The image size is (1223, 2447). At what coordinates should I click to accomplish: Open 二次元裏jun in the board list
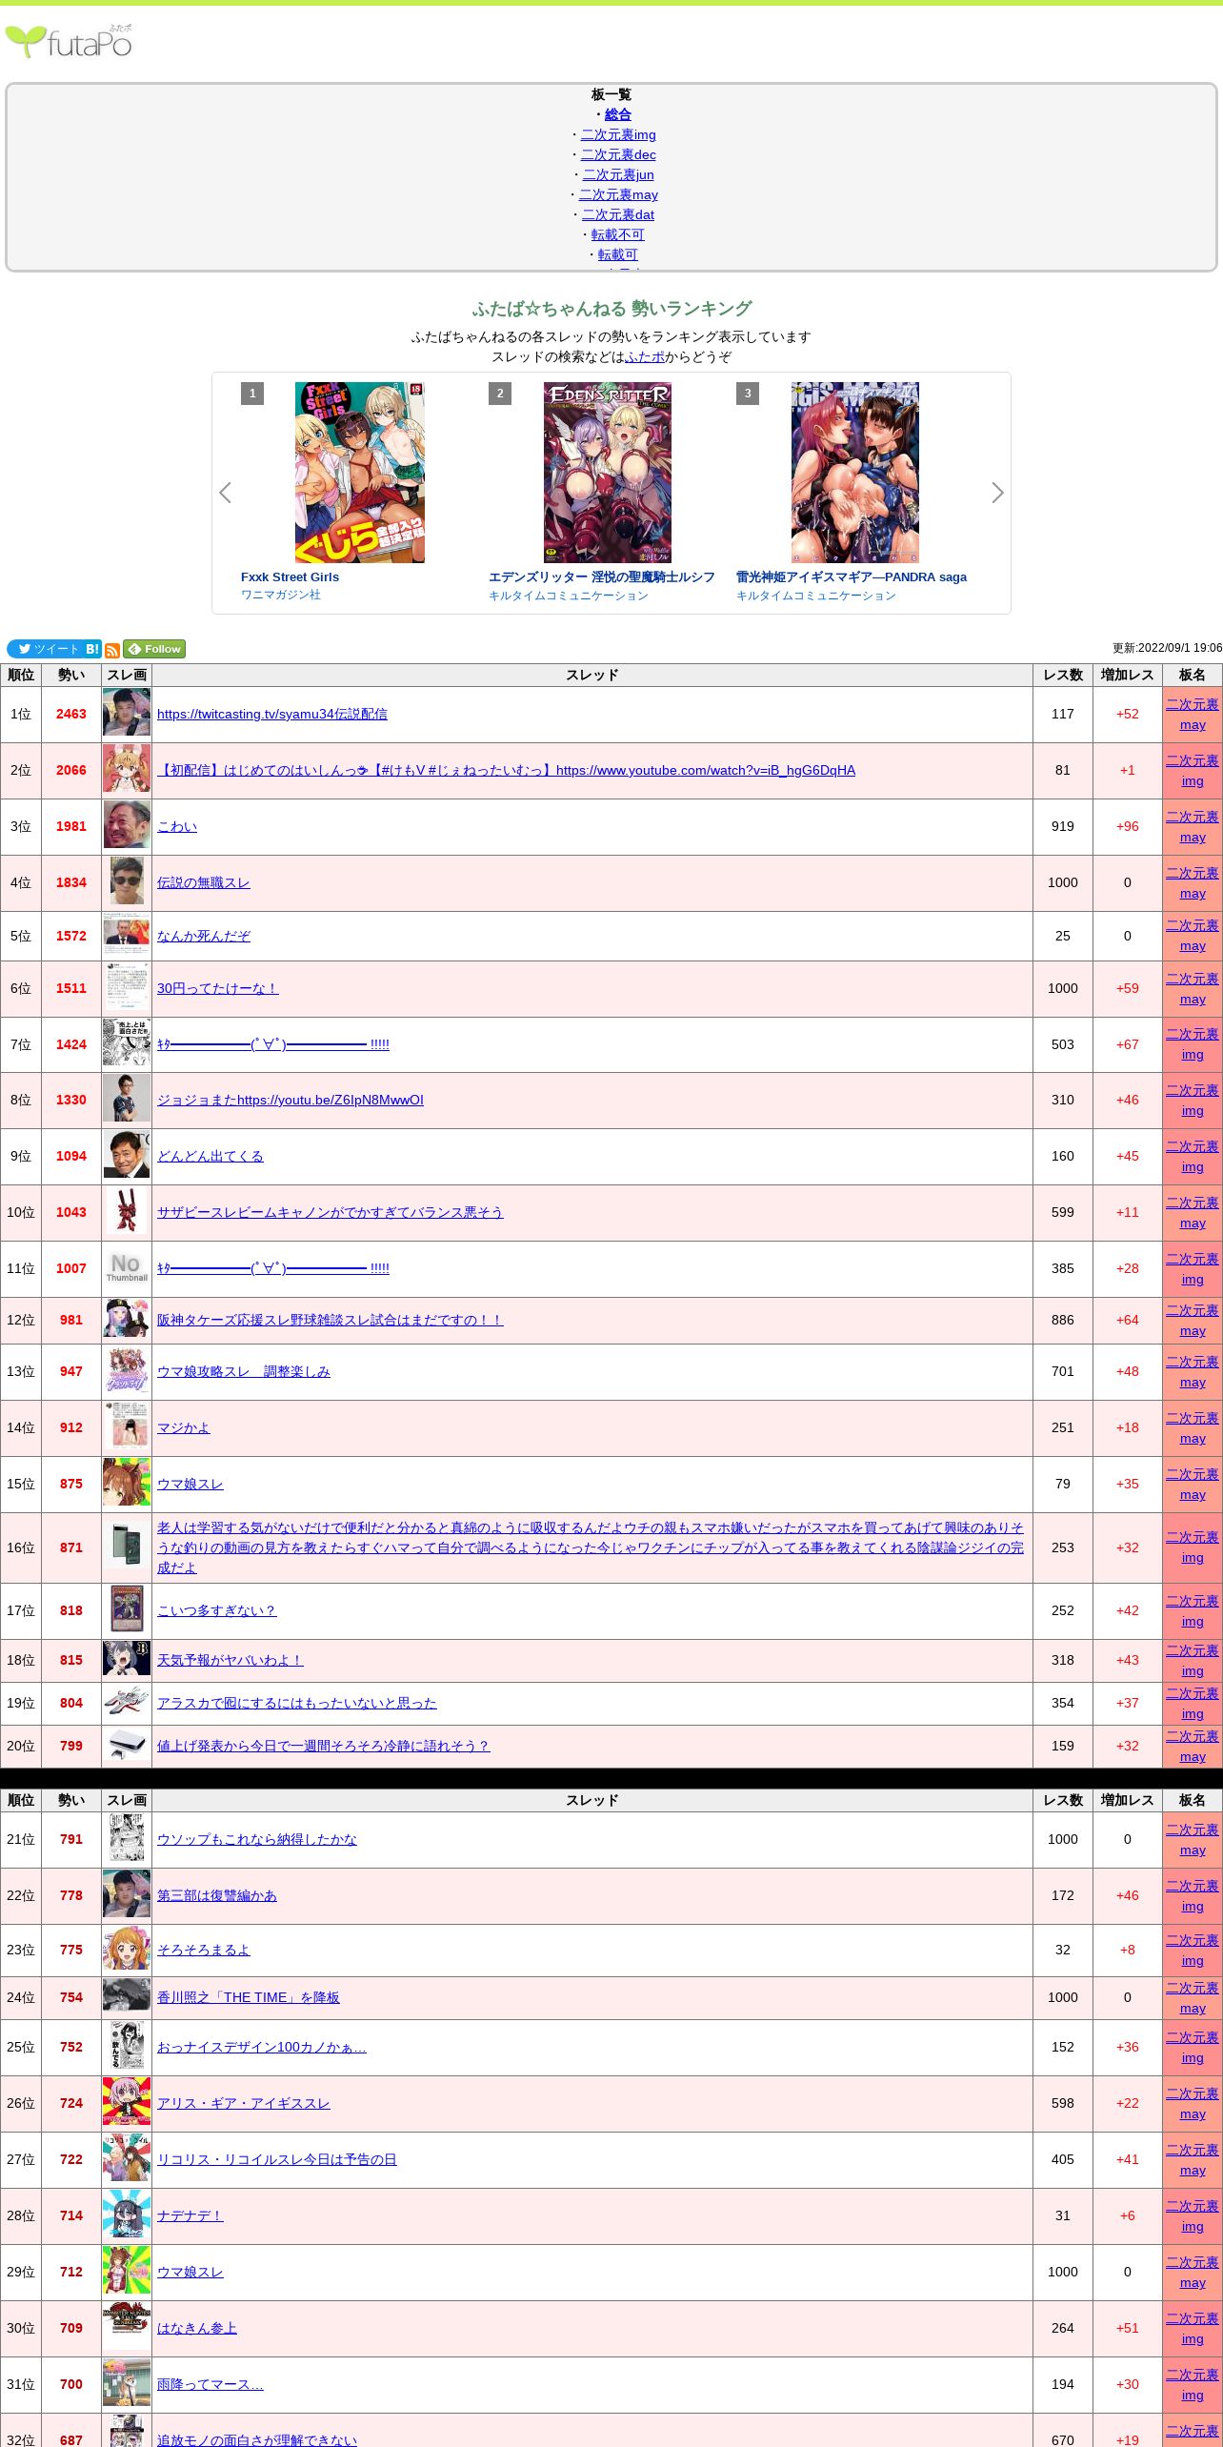(618, 174)
